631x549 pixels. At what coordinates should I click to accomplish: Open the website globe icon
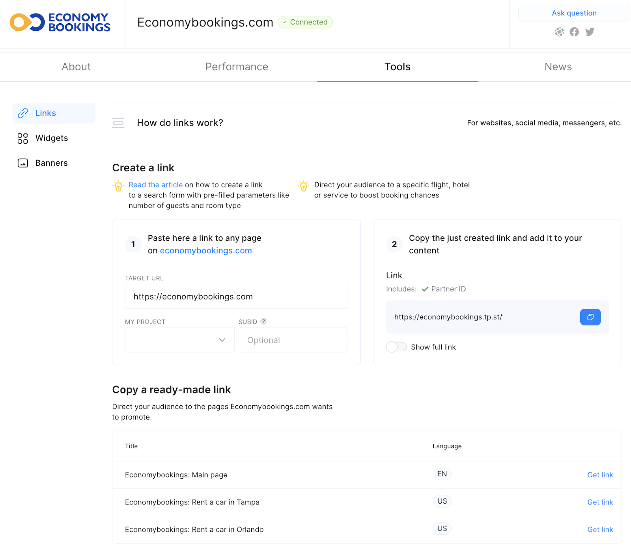(559, 32)
